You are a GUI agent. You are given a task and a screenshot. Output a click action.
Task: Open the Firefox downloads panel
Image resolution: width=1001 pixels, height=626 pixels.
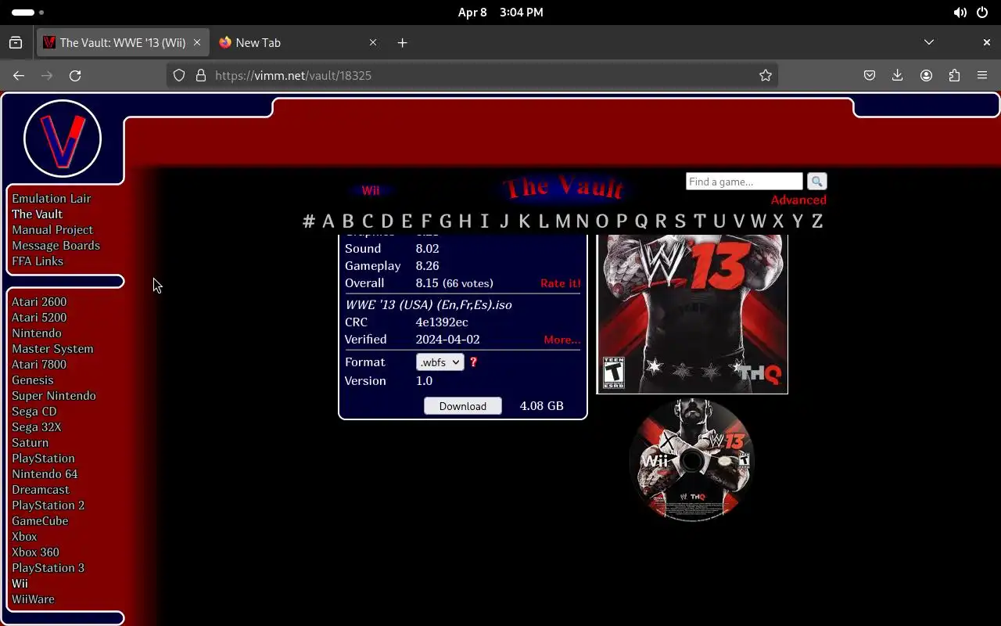(x=898, y=75)
